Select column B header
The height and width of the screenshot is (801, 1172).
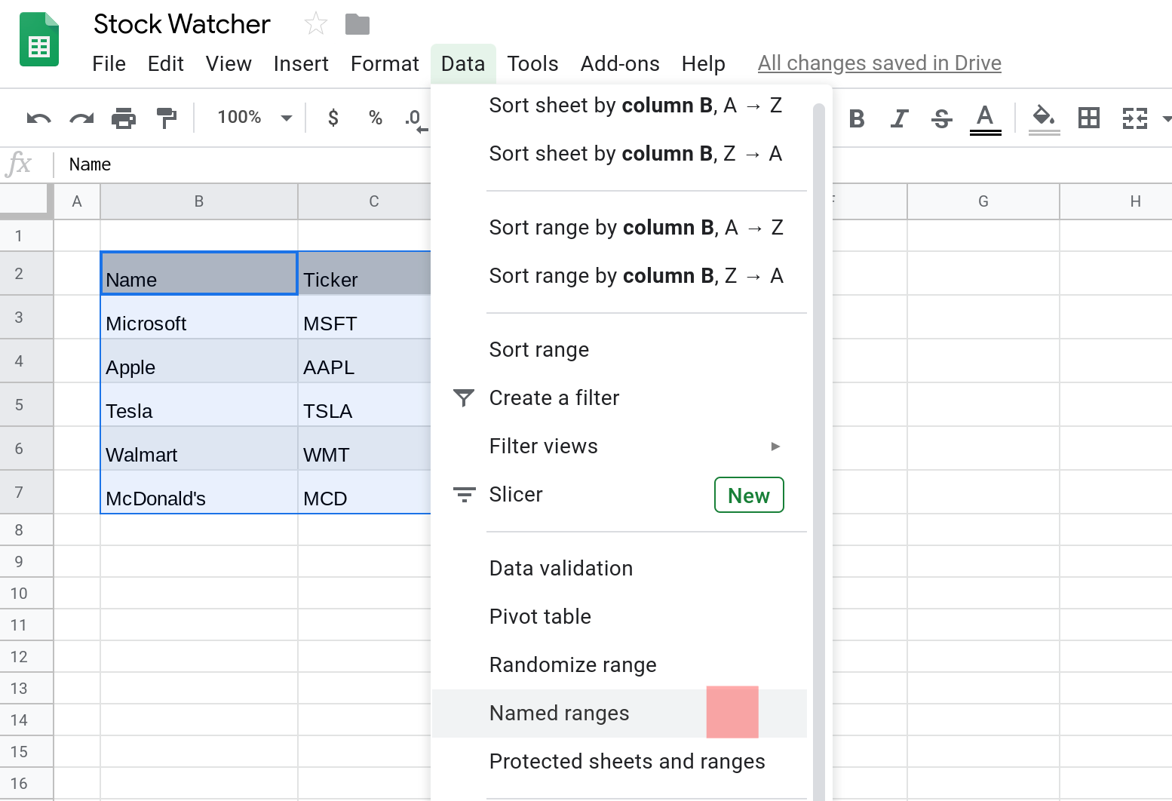click(x=199, y=201)
